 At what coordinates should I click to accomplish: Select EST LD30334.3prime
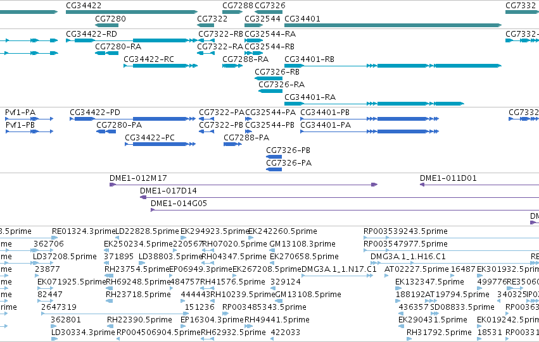click(x=83, y=333)
